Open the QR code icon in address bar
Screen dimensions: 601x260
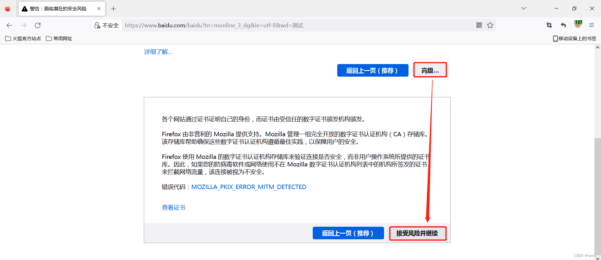click(x=479, y=25)
